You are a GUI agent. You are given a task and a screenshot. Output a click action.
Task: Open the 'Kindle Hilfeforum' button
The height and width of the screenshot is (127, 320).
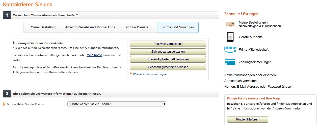(x=248, y=119)
